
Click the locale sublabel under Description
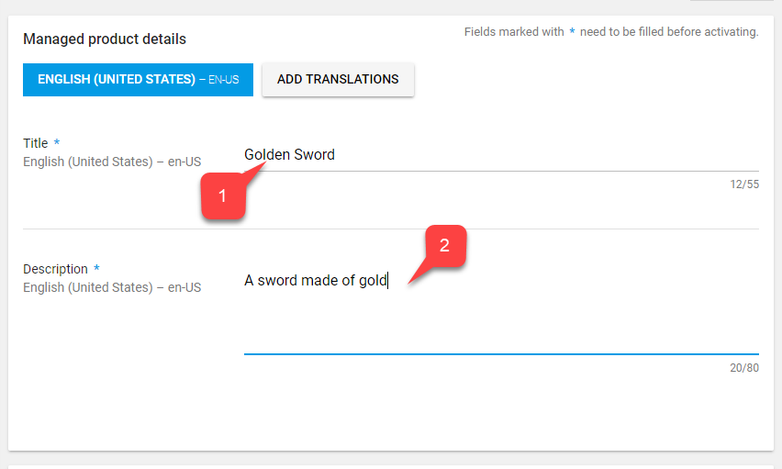[112, 287]
